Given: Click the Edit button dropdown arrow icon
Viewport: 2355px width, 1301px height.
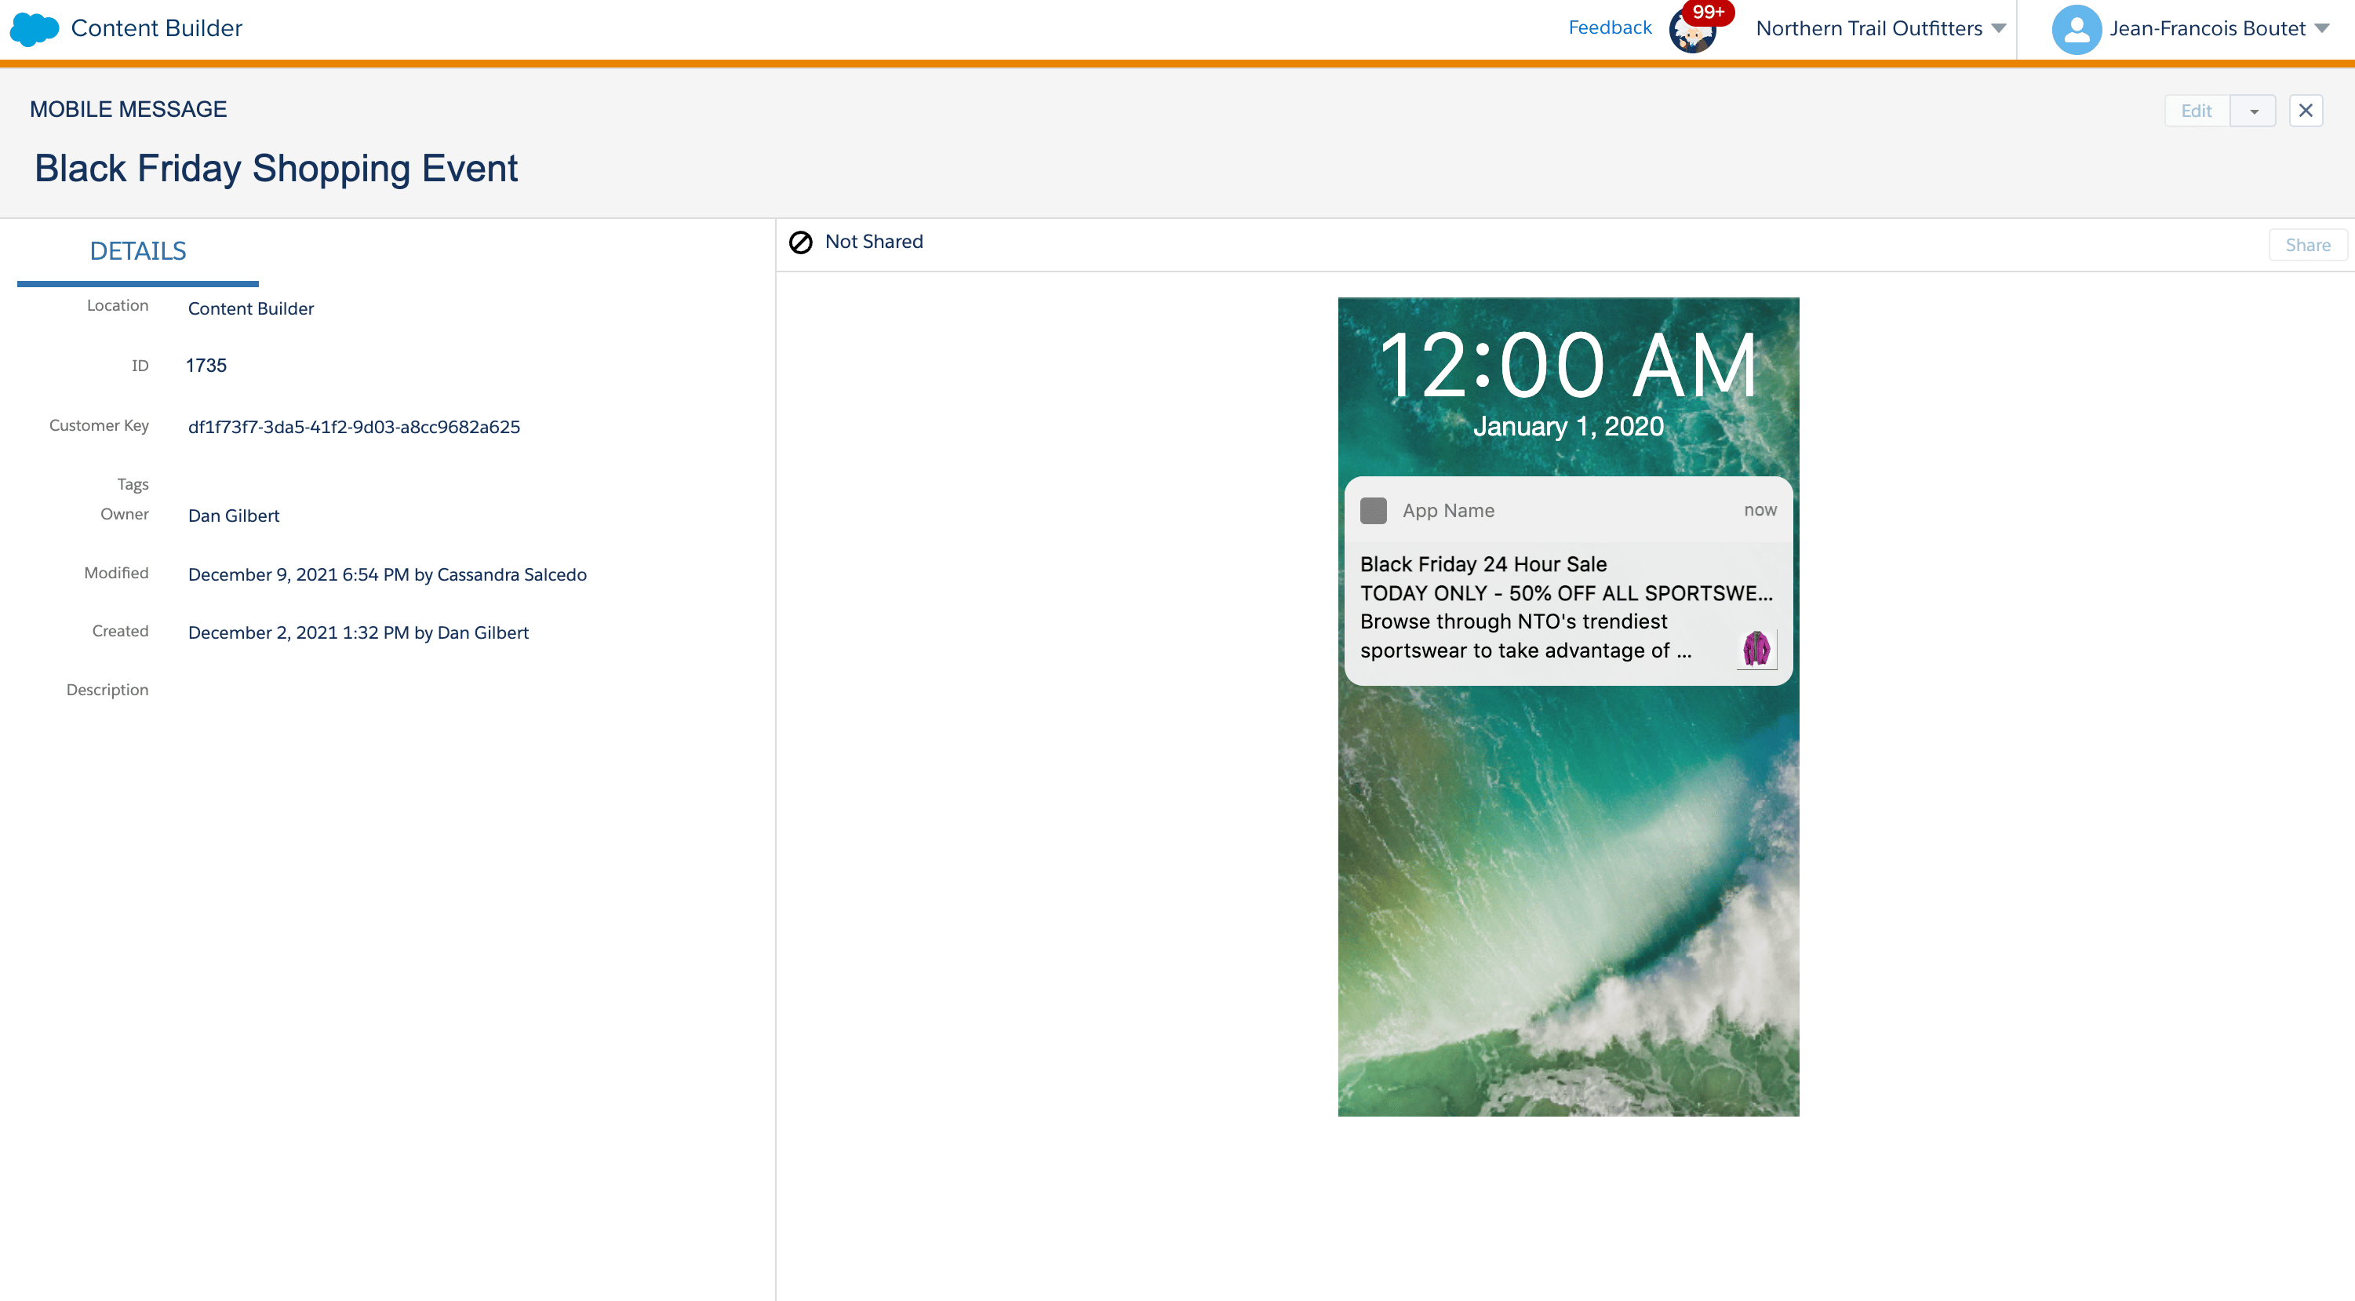Looking at the screenshot, I should point(2252,109).
